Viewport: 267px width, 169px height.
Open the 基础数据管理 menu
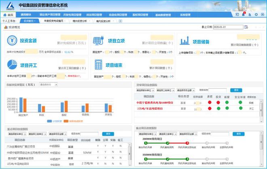[x=163, y=15]
